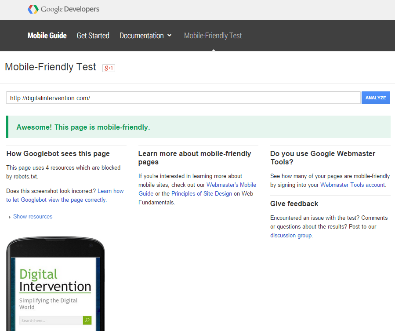The image size is (395, 331).
Task: Select the Mobile-Friendly Test tab
Action: [x=213, y=36]
